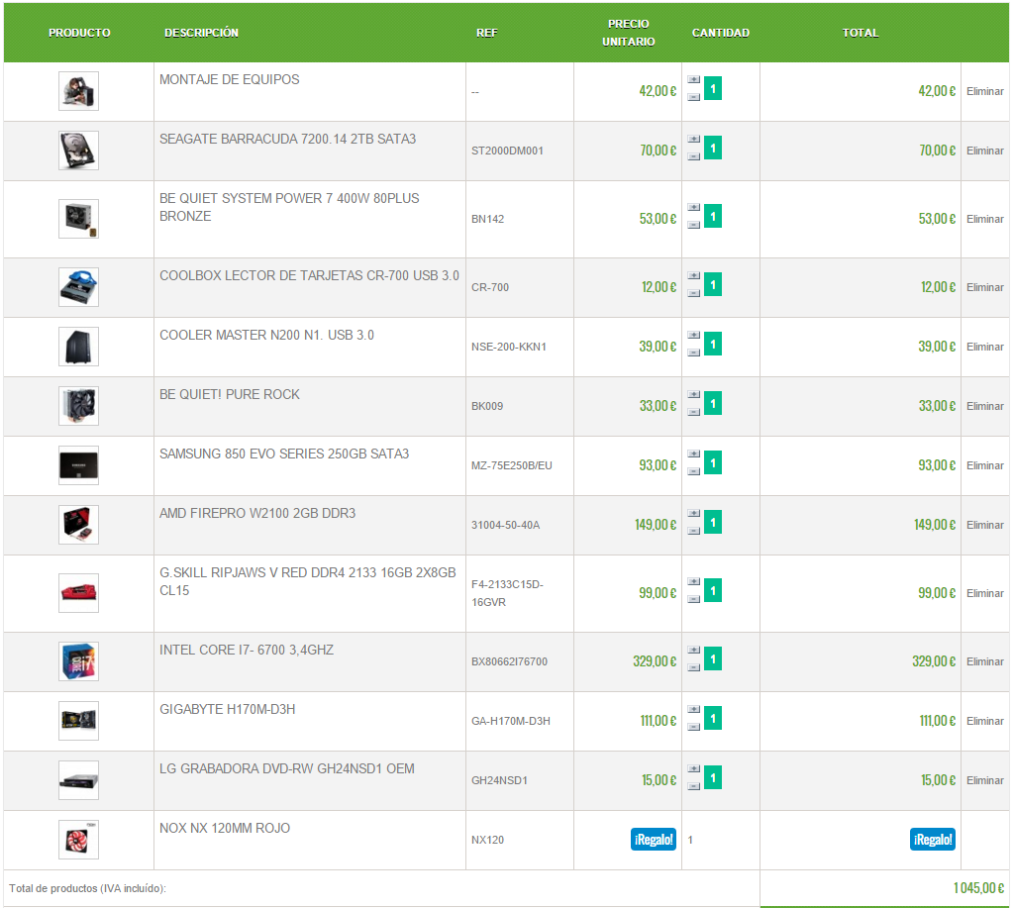Remove AMD FIREPRO W2100 via Eliminar

click(x=985, y=525)
